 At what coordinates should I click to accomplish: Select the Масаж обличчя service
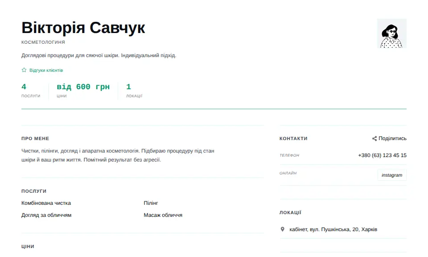click(x=163, y=215)
